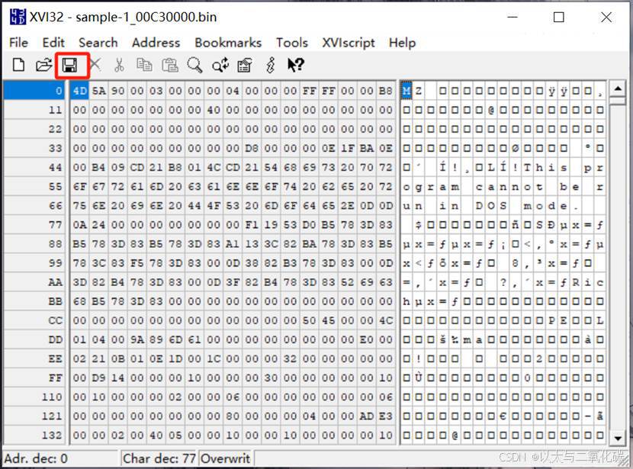Click the scissors cut icon
The image size is (633, 469).
tap(119, 65)
